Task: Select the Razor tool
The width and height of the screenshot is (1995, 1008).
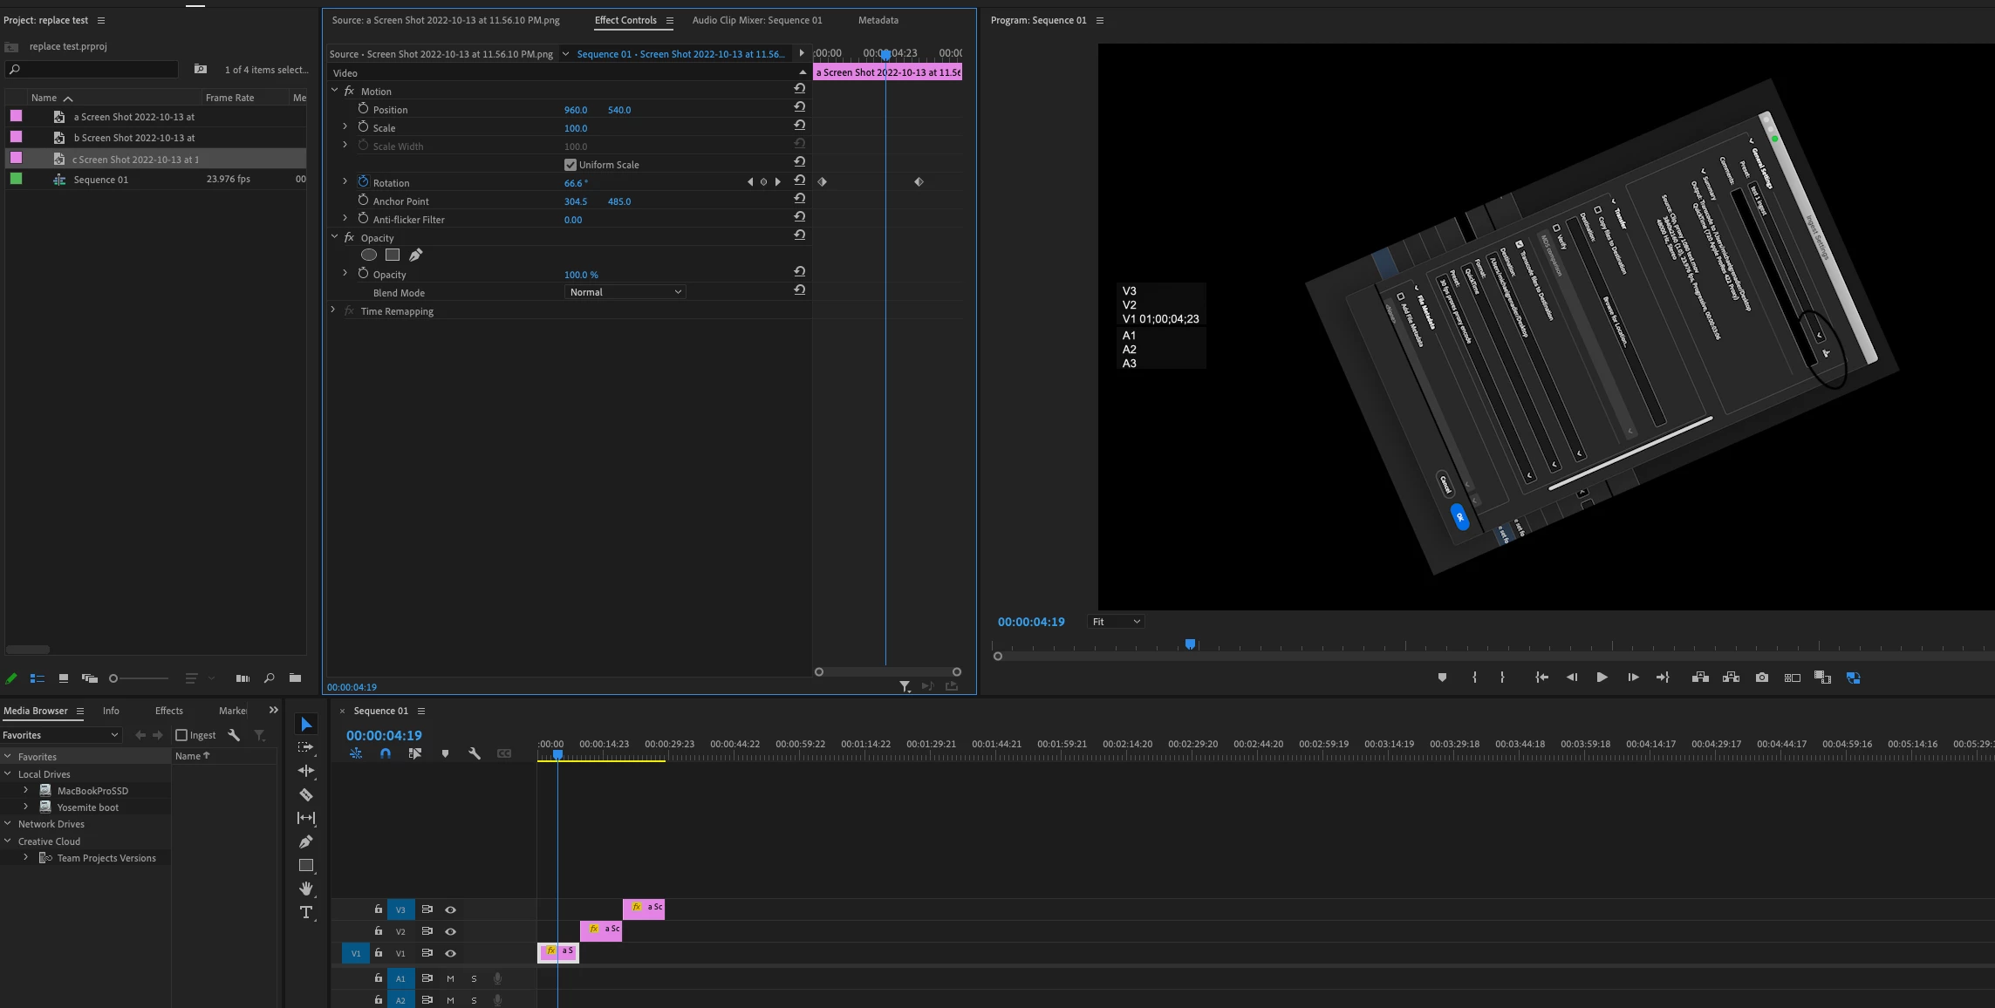Action: 306,794
